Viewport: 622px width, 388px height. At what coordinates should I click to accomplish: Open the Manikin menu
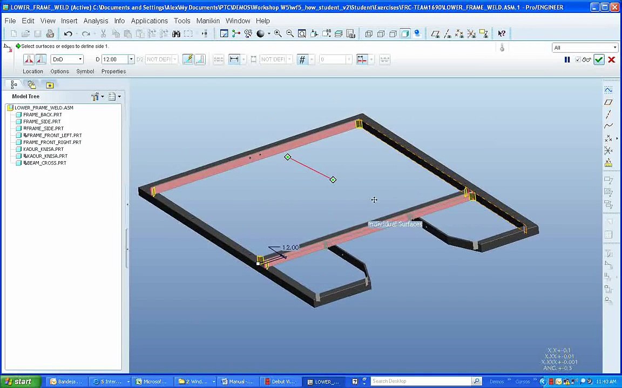tap(208, 20)
